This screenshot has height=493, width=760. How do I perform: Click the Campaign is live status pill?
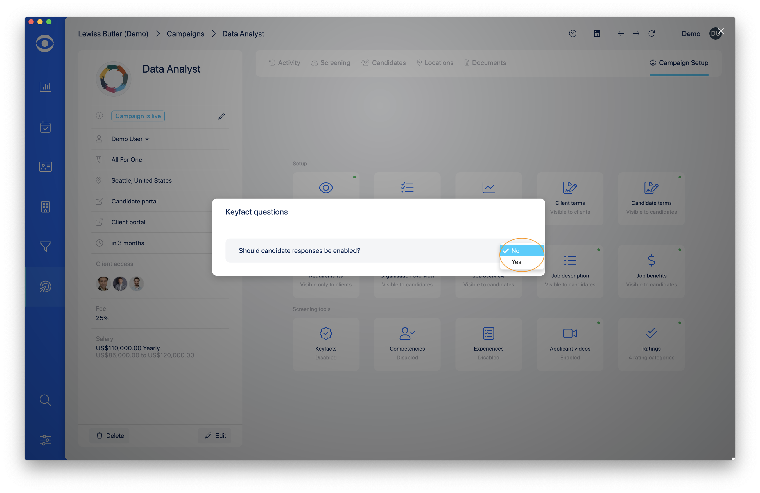138,116
